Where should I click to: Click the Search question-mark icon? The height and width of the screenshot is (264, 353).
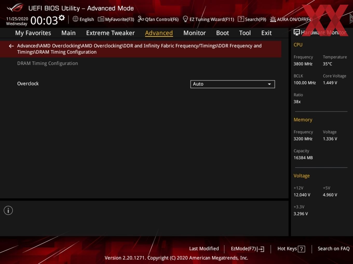(x=241, y=19)
